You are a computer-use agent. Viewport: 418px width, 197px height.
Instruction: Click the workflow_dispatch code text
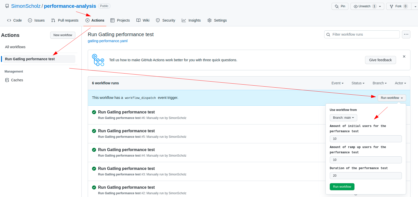click(x=140, y=98)
